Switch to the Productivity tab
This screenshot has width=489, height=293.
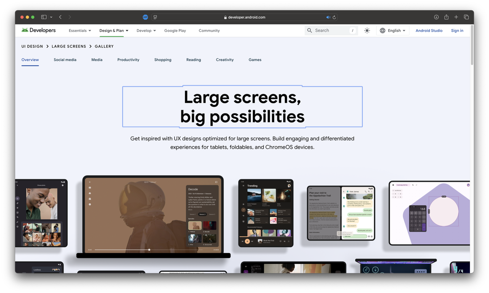pos(128,60)
